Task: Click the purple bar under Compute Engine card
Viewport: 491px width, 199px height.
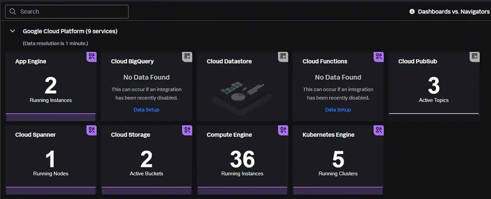Action: (x=242, y=190)
